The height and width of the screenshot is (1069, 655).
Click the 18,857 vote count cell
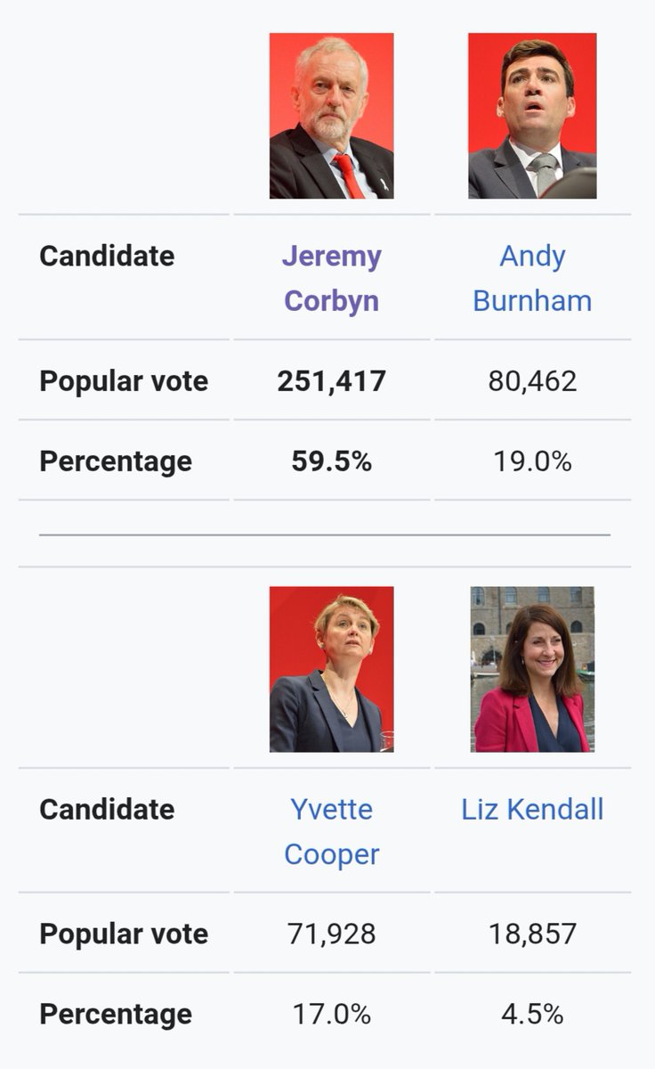pyautogui.click(x=532, y=934)
